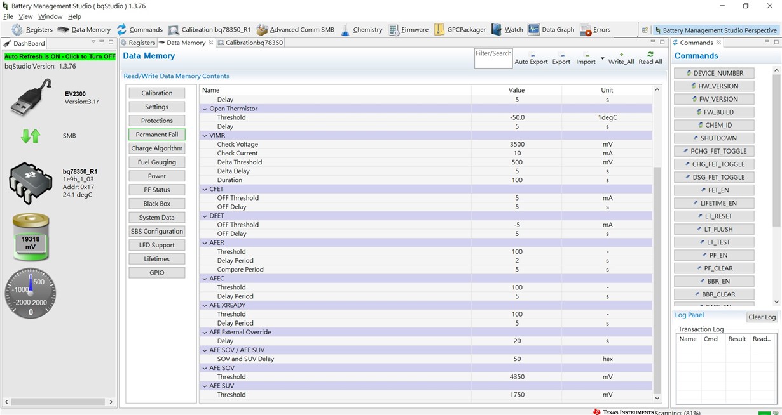
Task: Click the battery voltage icon showing 19318 mV
Action: (x=31, y=238)
